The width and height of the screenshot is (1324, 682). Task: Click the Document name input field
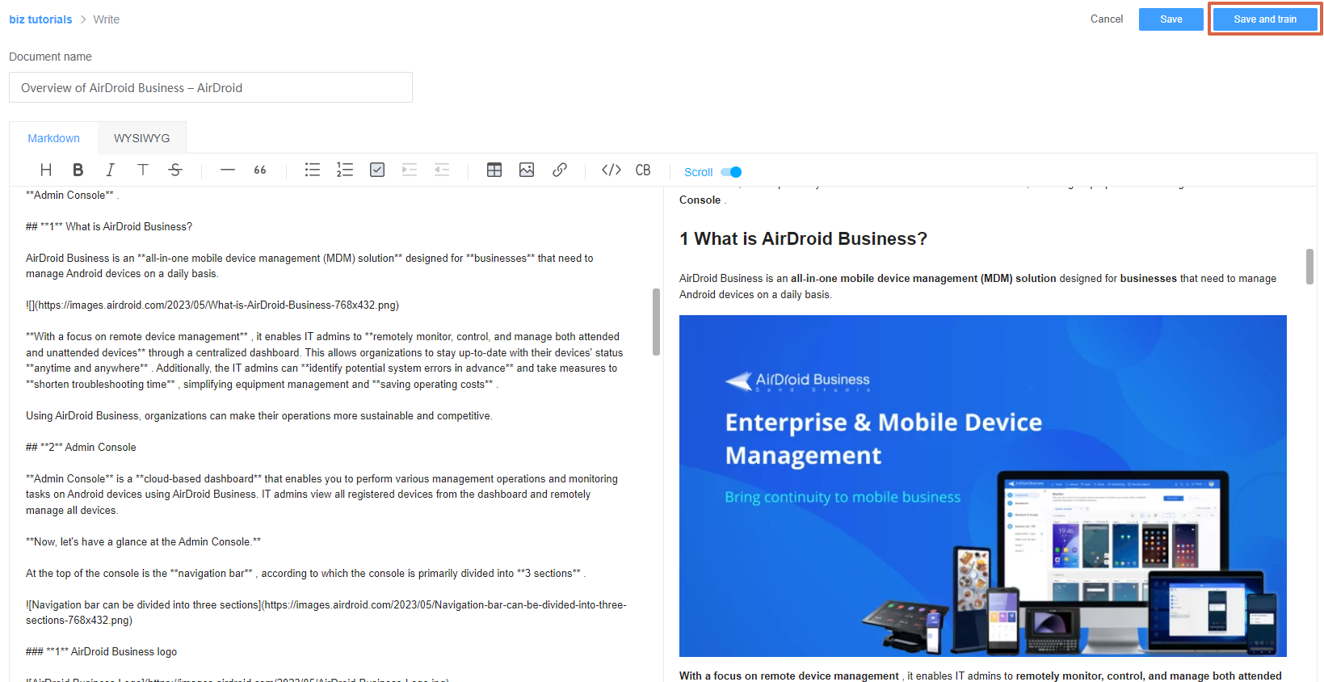[x=211, y=87]
